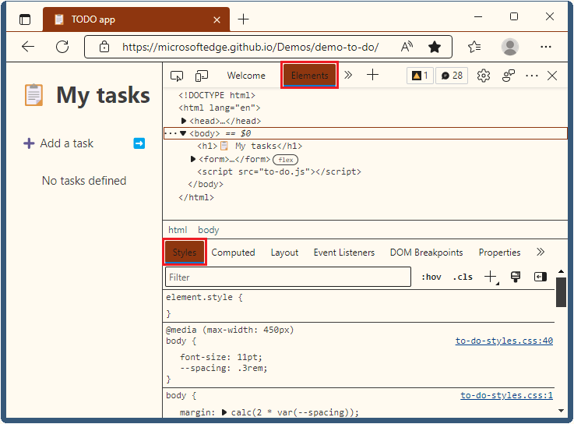Click the scroll up arrow in Styles
574x424 pixels.
click(562, 271)
